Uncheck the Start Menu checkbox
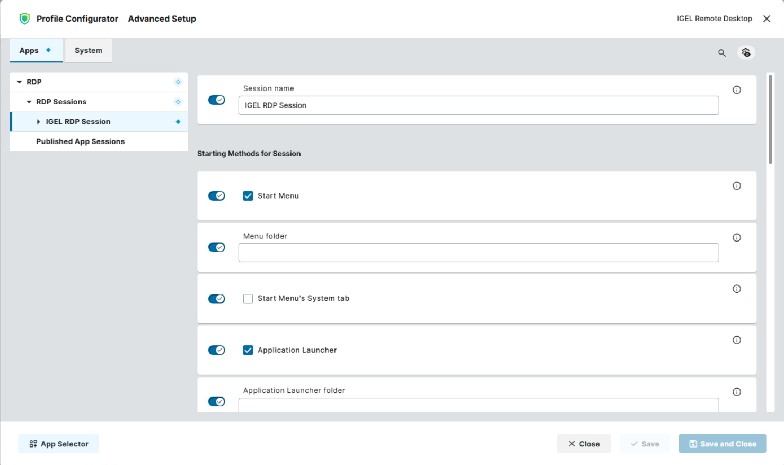This screenshot has width=784, height=465. pyautogui.click(x=248, y=196)
